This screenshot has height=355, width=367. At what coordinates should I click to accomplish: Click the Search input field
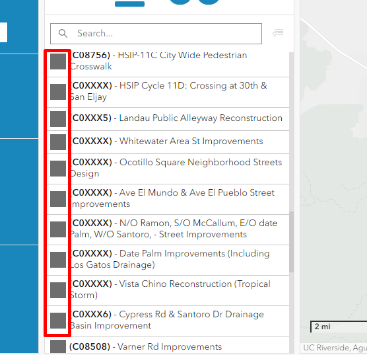pos(156,34)
